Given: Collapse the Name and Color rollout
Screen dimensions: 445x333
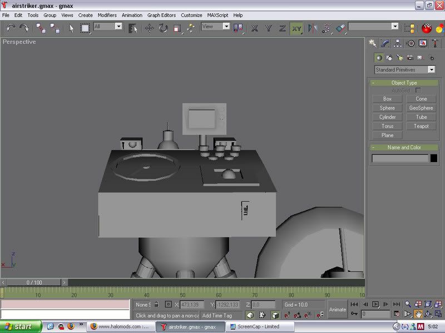Looking at the screenshot, I should [404, 148].
